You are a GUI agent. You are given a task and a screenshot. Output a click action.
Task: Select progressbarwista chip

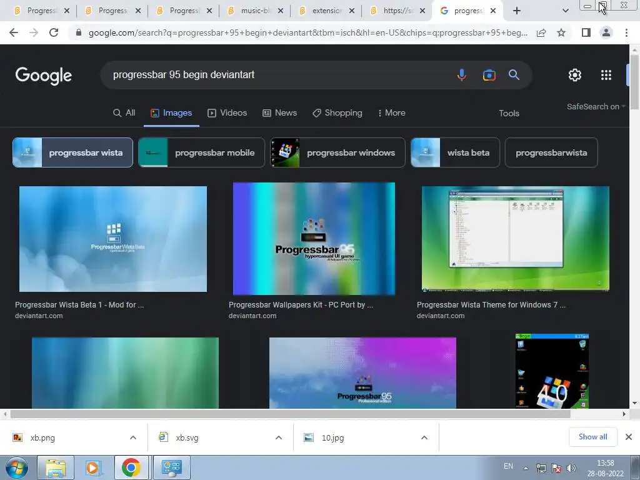click(x=551, y=152)
